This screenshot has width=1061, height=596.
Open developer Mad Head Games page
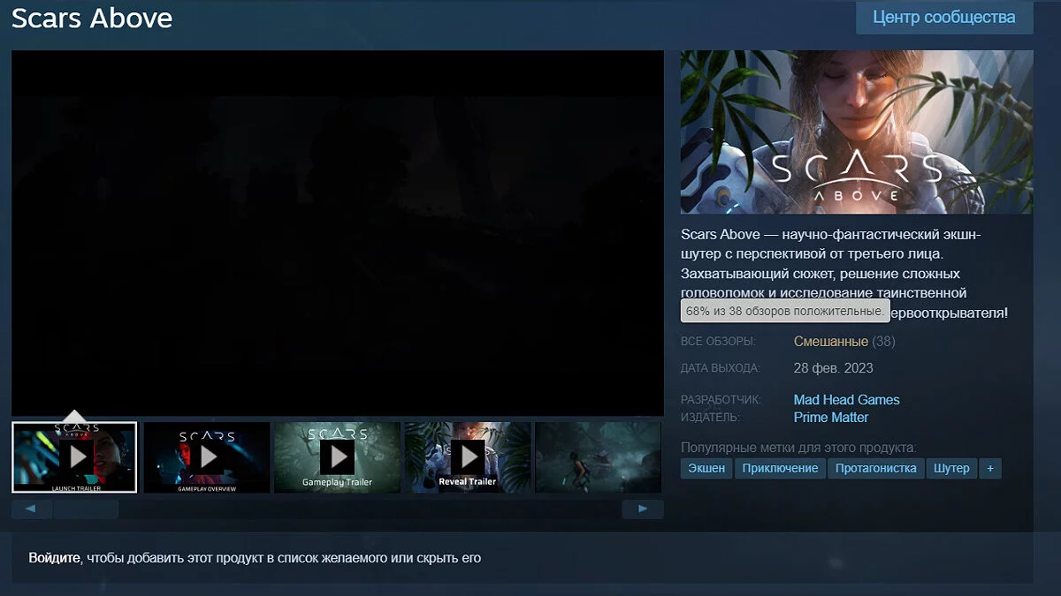pyautogui.click(x=846, y=400)
